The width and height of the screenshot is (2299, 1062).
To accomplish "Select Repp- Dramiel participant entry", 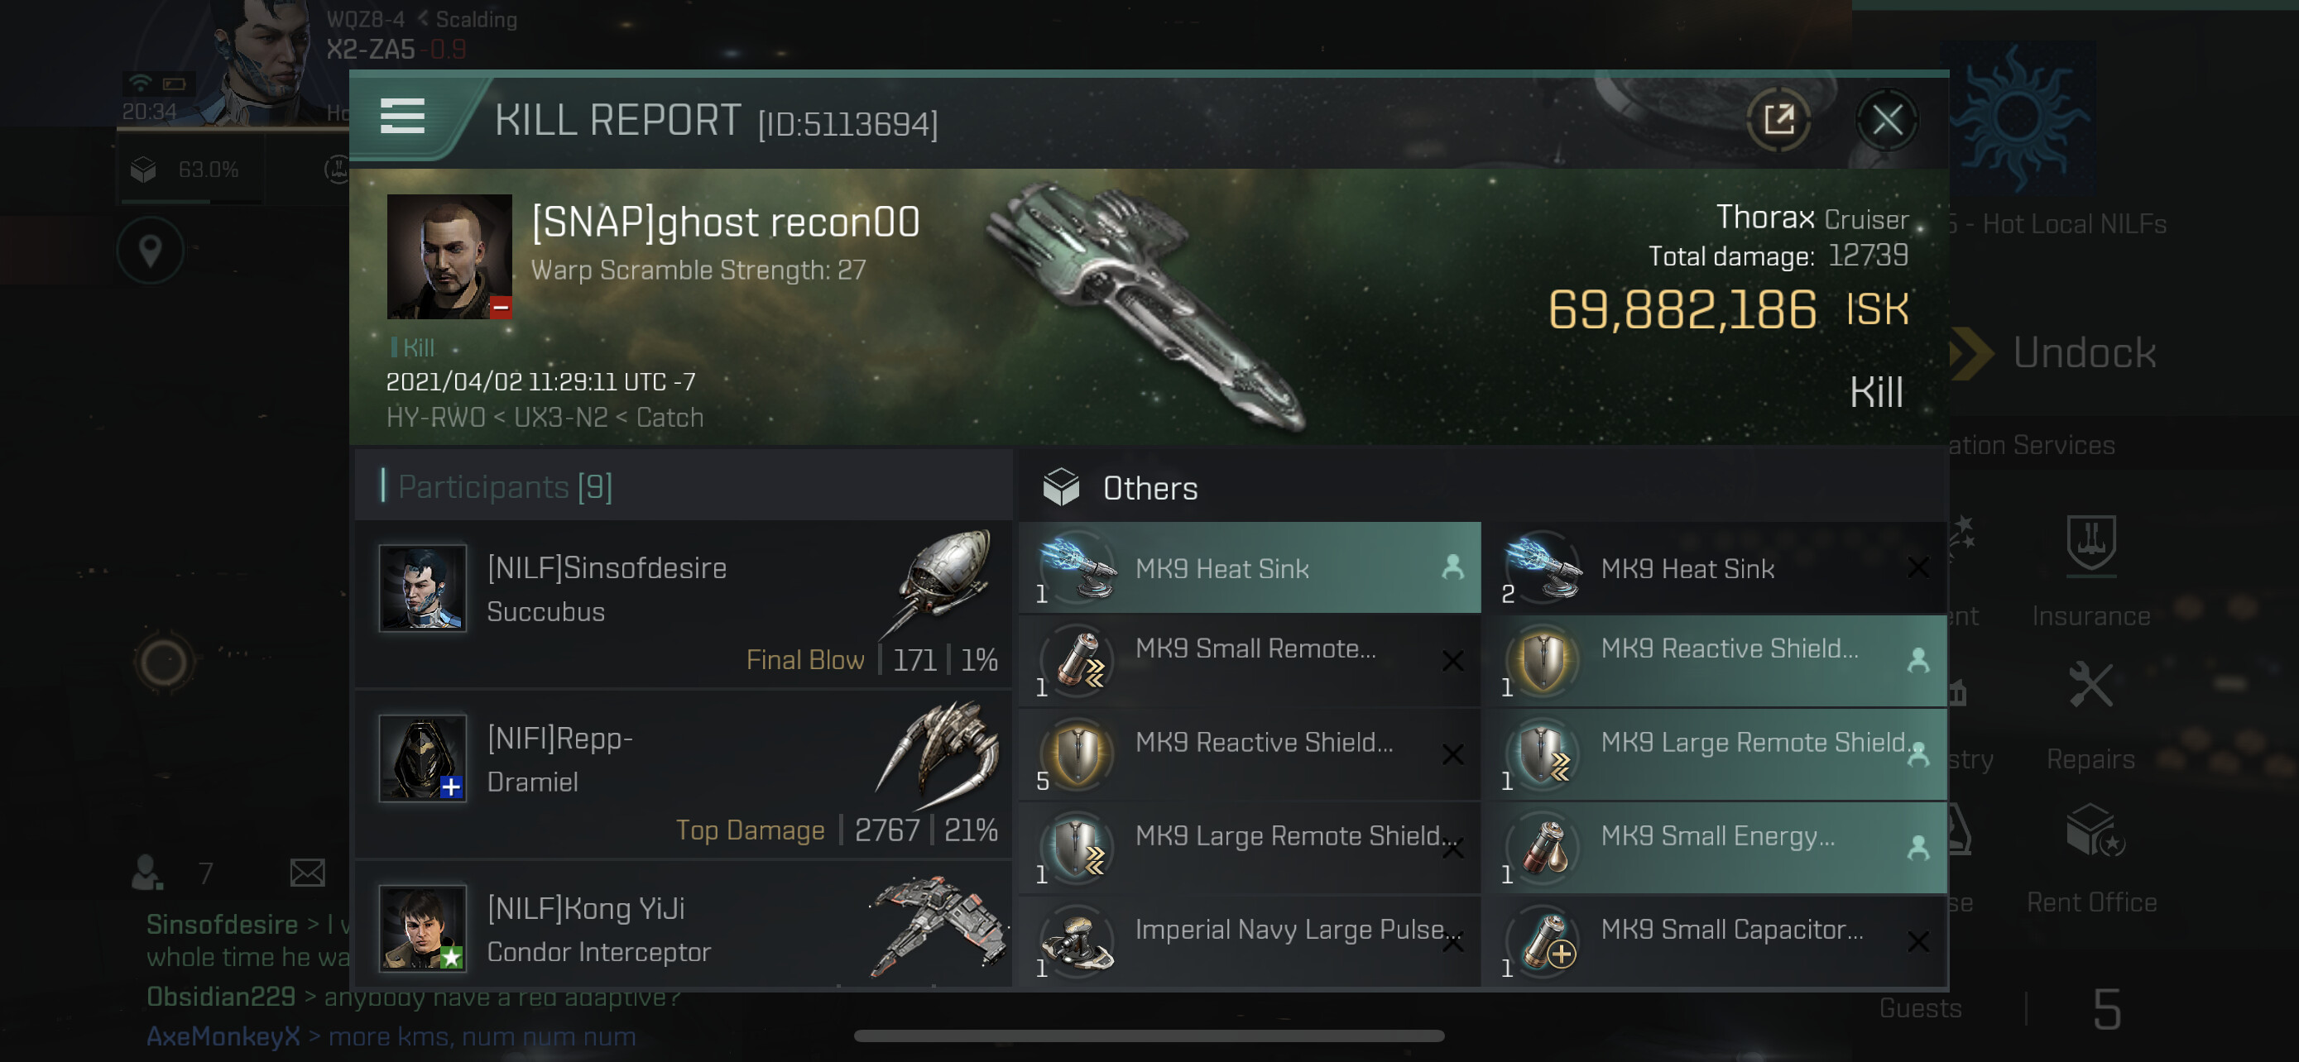I will point(683,773).
